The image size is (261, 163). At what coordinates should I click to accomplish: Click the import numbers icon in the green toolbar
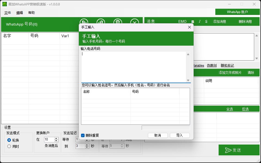point(84,22)
